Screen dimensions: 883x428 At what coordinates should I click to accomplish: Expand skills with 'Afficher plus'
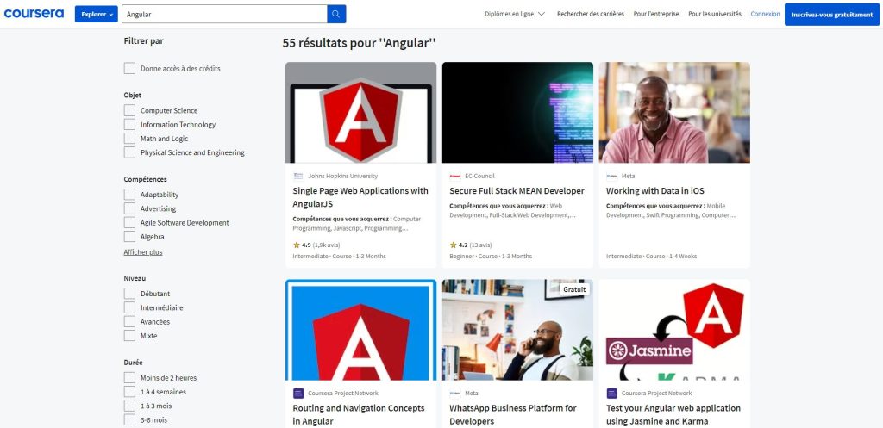coord(143,252)
